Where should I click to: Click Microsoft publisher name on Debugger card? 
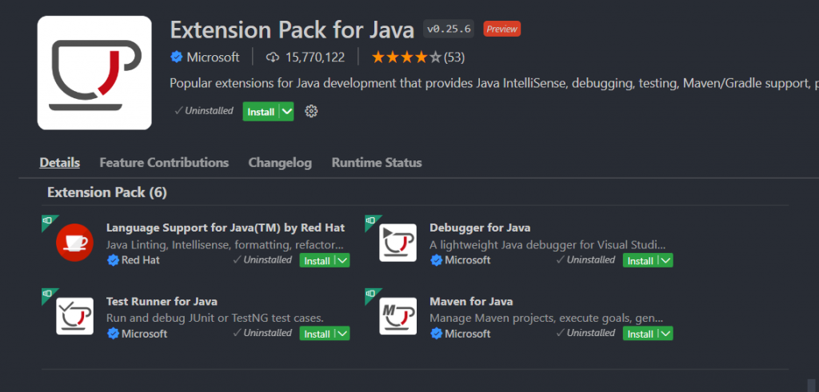(x=467, y=260)
